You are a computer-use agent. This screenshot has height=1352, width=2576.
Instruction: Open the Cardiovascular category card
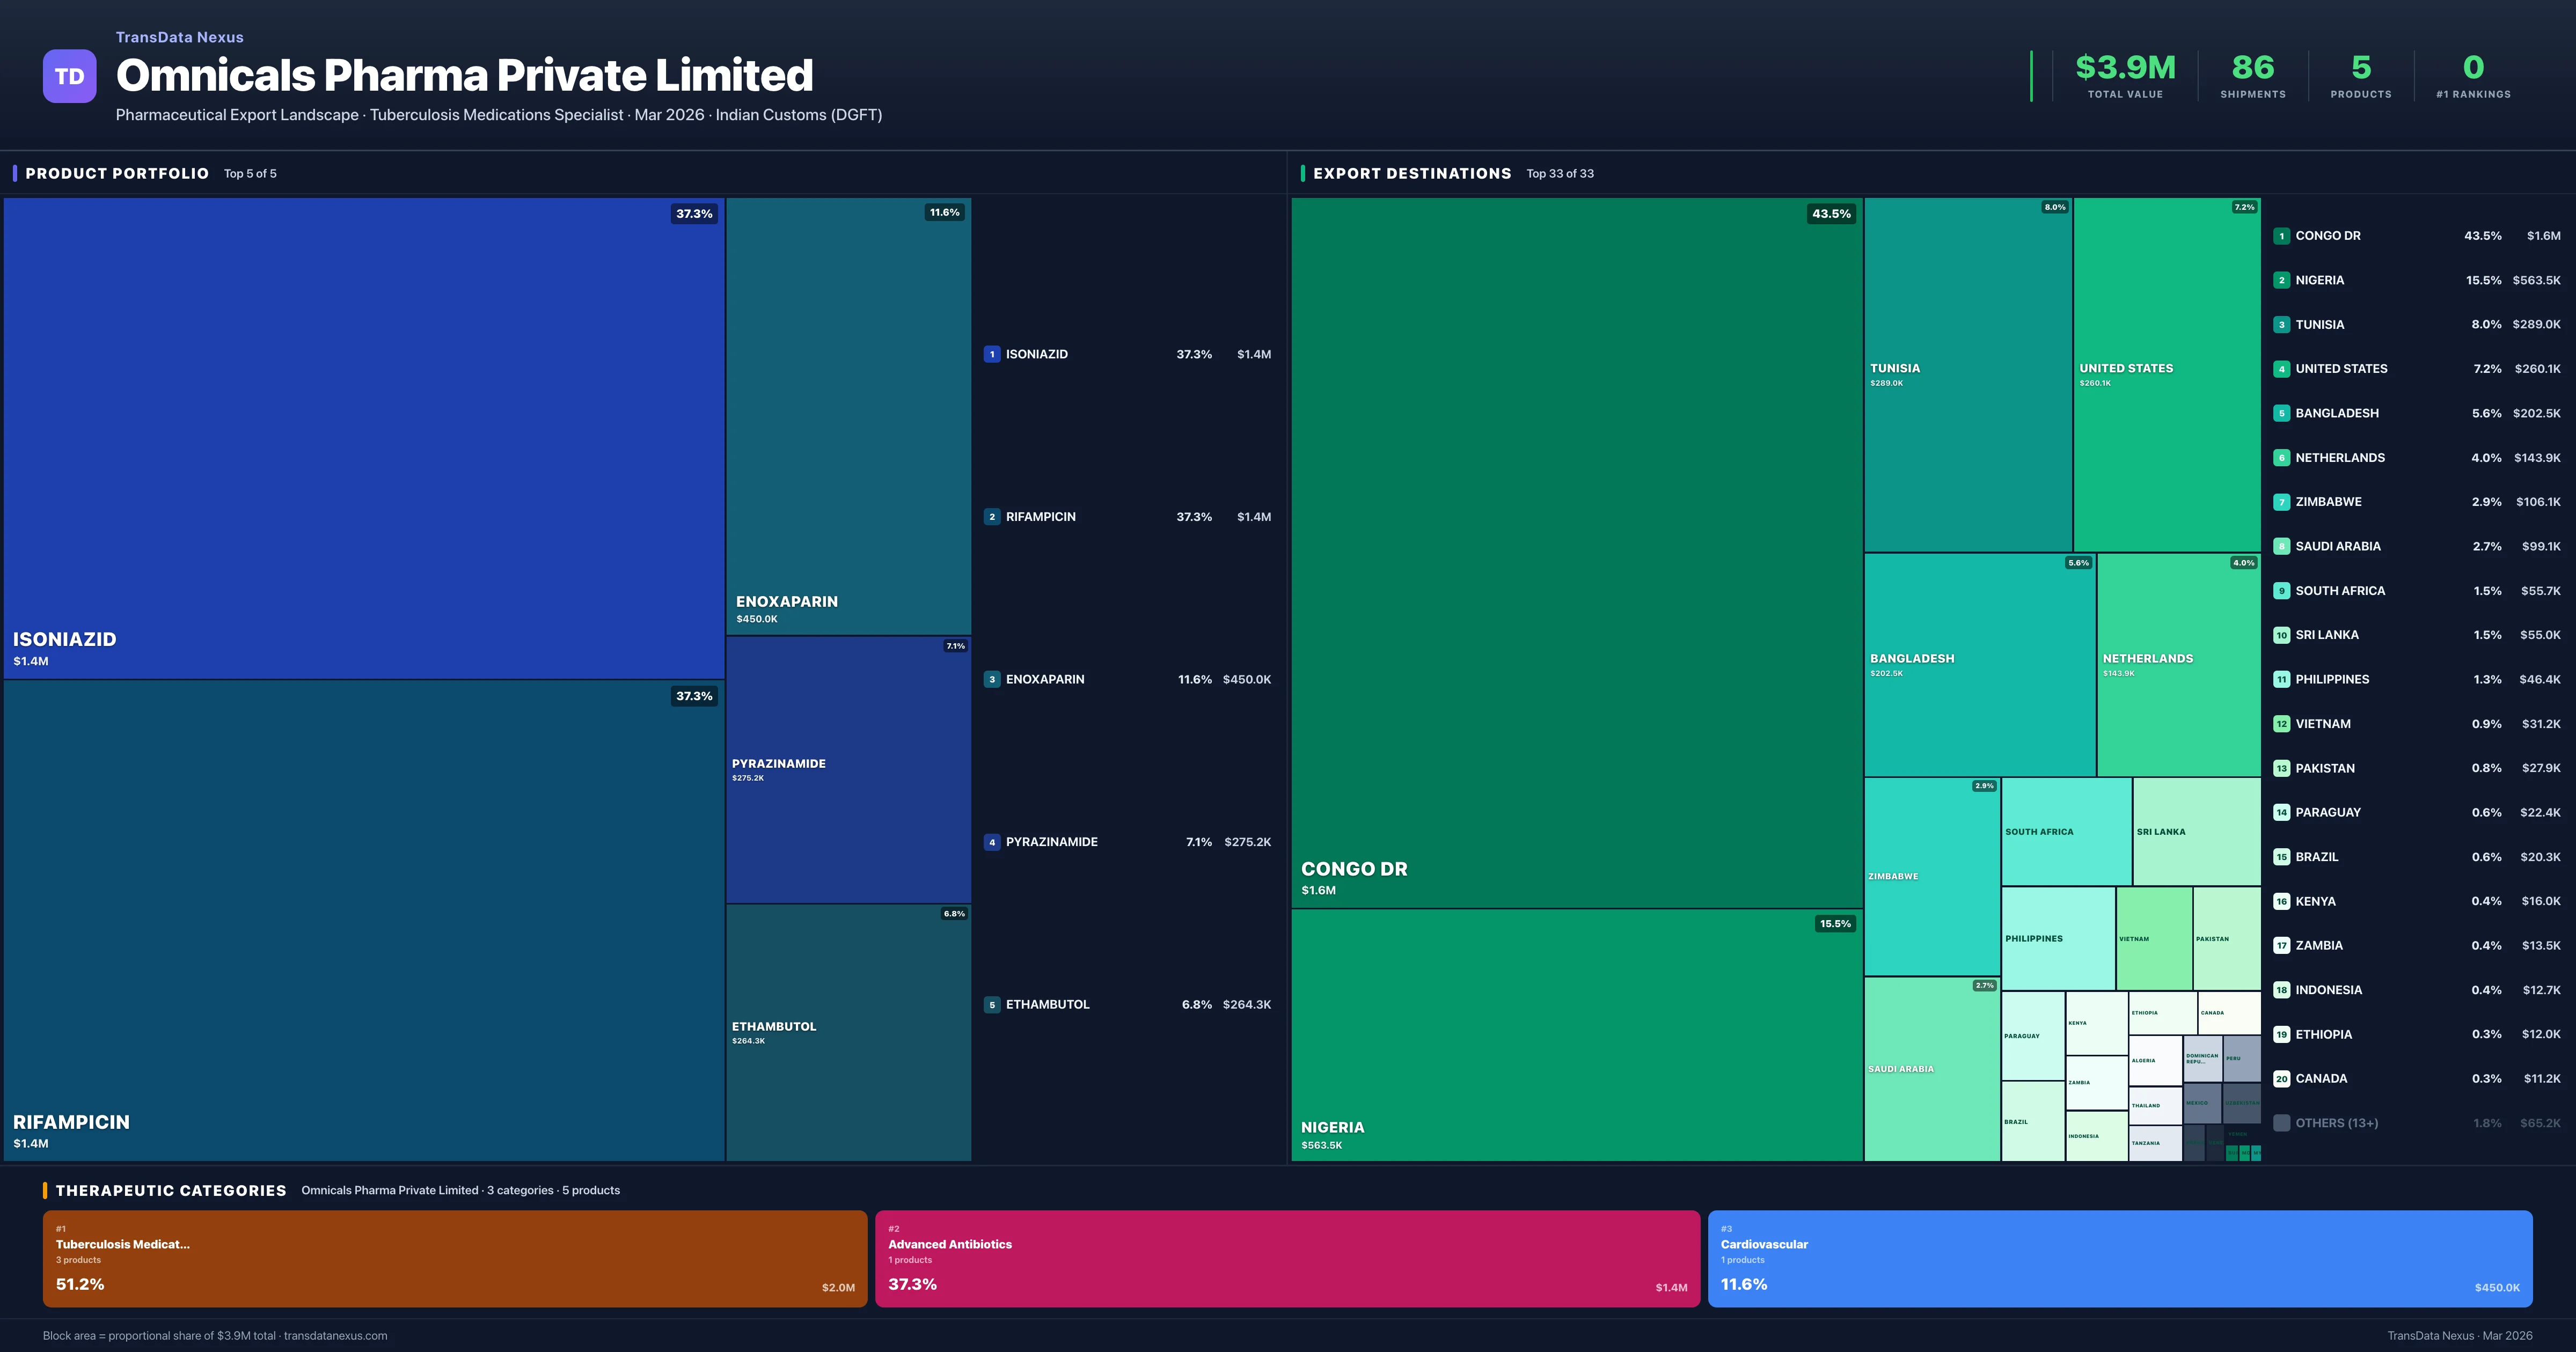point(2119,1258)
